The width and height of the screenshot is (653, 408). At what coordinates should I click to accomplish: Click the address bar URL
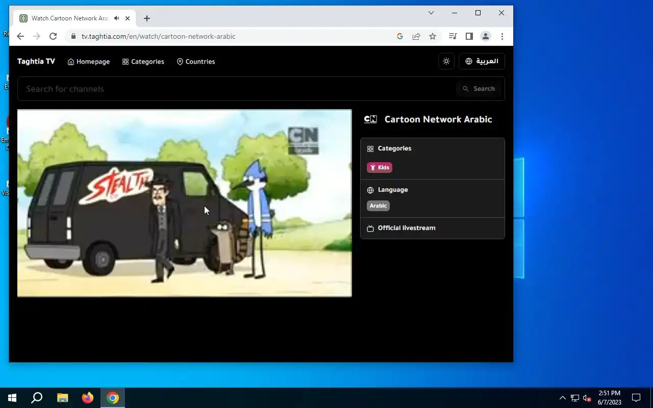[159, 36]
